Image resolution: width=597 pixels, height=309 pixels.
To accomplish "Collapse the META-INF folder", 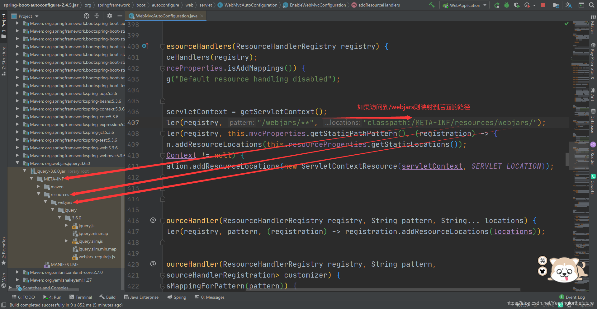I will pos(31,179).
